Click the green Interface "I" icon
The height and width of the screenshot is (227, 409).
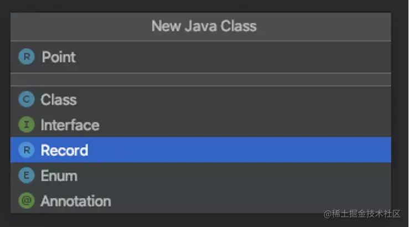26,125
